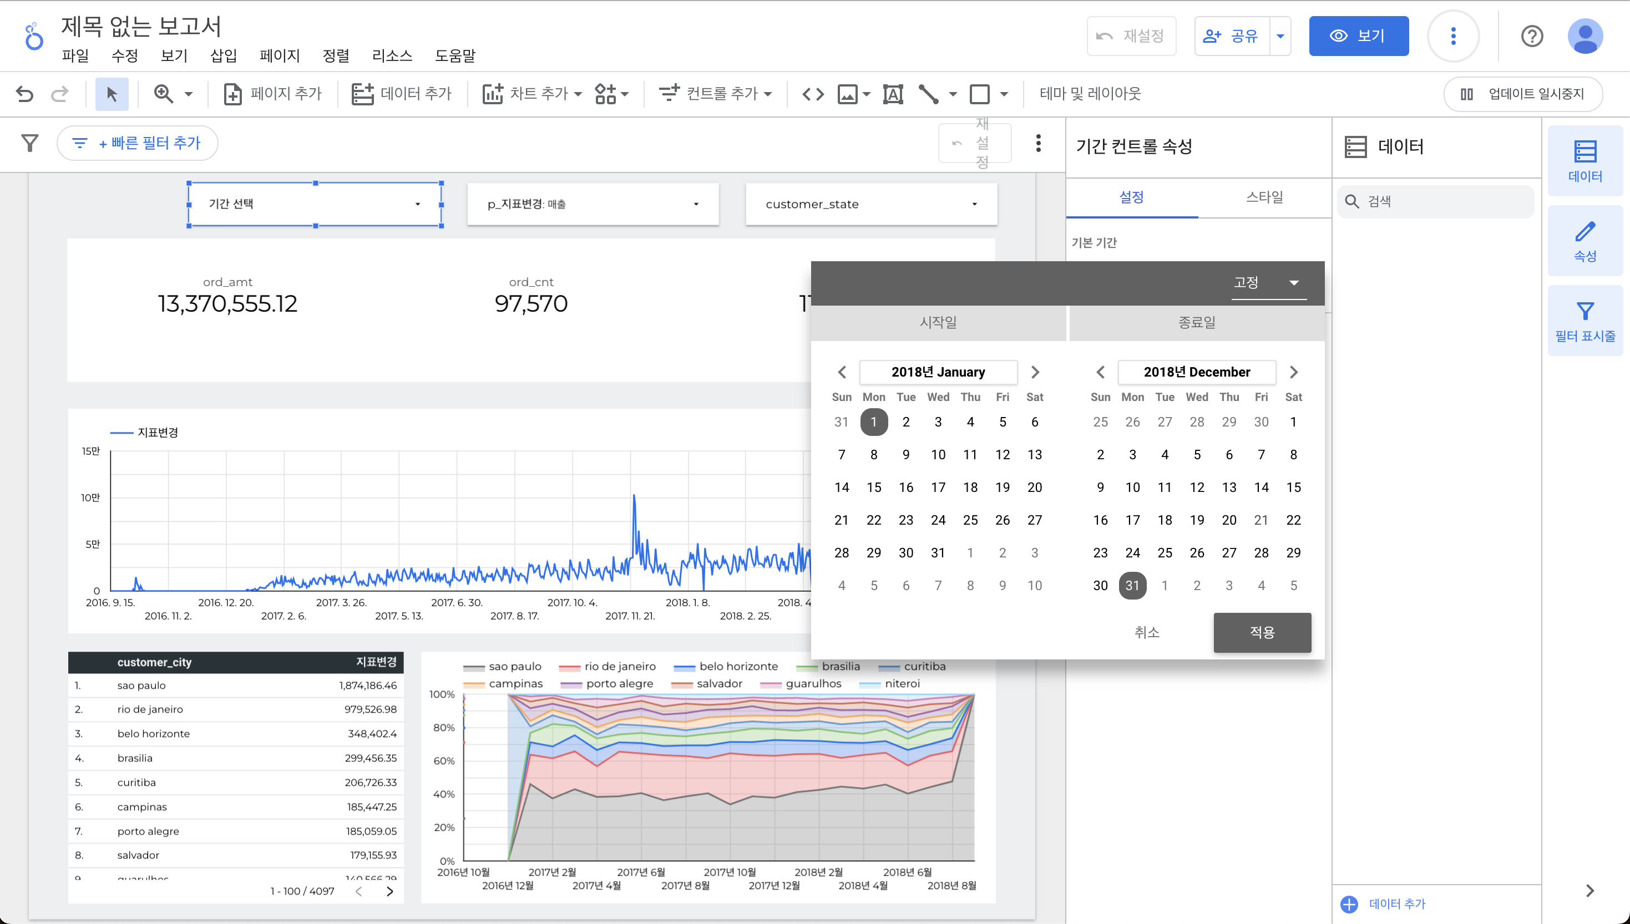Screen dimensions: 1630x924
Task: Click the filter funnel icon at left
Action: pos(30,143)
